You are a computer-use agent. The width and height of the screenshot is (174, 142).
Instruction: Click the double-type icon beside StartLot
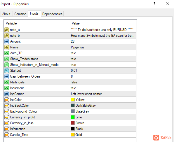tap(7, 71)
